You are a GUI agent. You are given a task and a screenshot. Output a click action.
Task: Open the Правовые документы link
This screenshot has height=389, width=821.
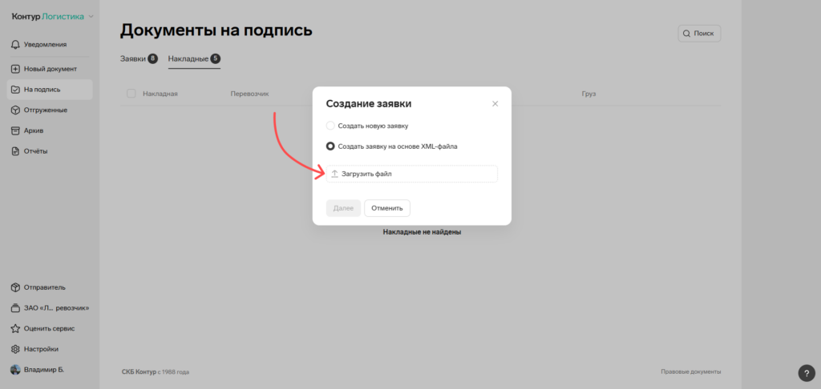point(690,371)
